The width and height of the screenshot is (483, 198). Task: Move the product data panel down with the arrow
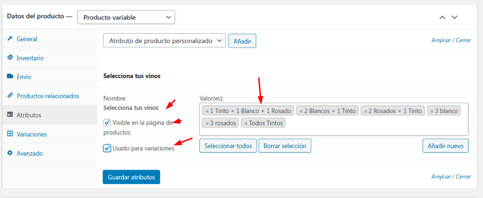tap(454, 17)
